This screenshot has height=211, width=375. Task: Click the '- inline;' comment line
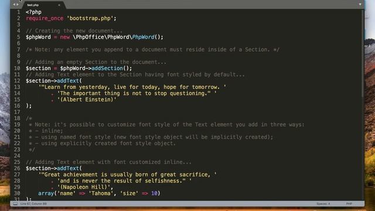[x=46, y=131]
